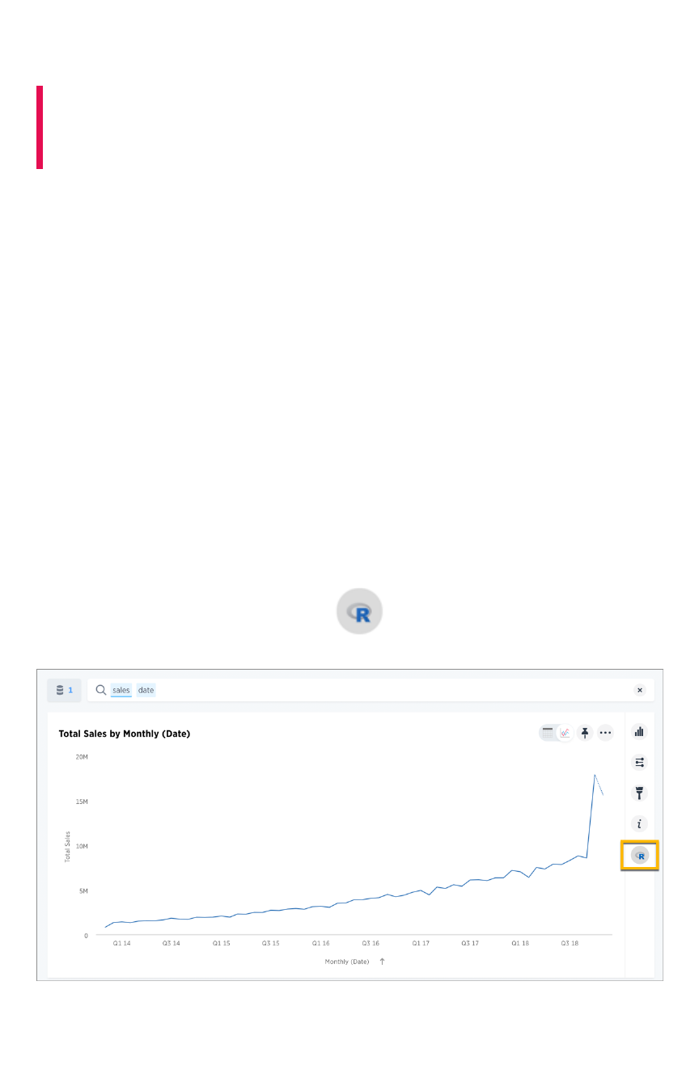
Task: Toggle sort arrow beside Monthly (Date)
Action: [x=383, y=962]
